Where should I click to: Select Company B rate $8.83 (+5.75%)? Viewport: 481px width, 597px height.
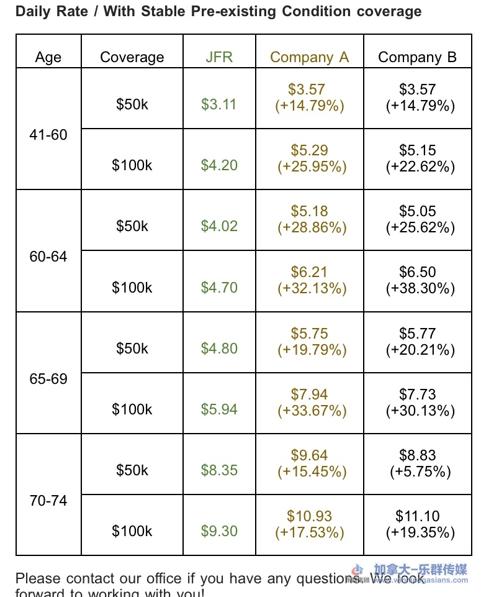[x=417, y=463]
